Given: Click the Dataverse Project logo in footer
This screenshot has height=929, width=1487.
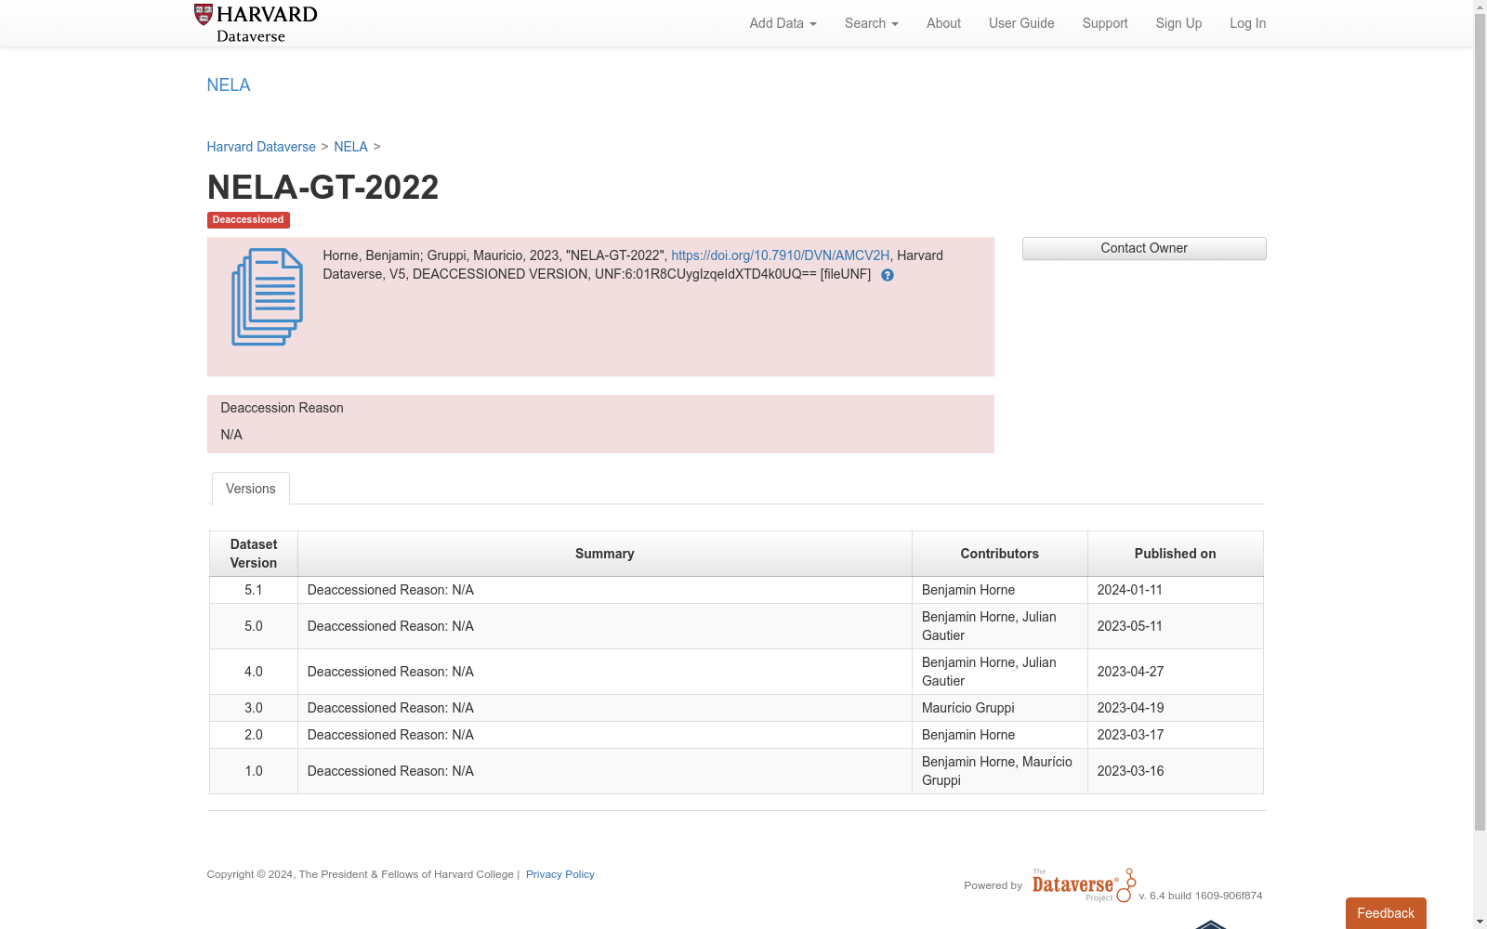Looking at the screenshot, I should point(1084,885).
